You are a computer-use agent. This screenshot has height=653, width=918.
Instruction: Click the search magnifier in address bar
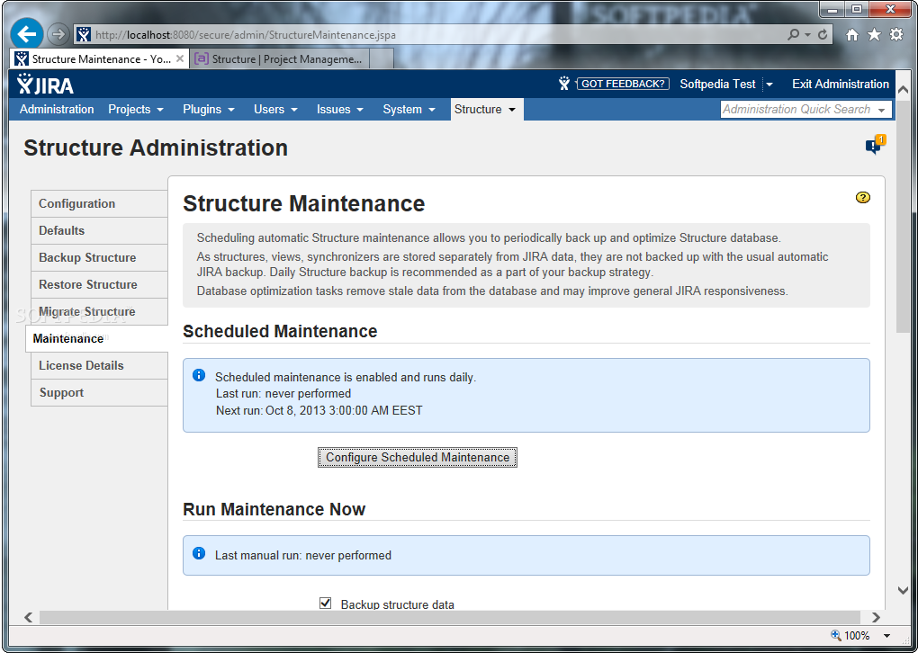click(793, 34)
